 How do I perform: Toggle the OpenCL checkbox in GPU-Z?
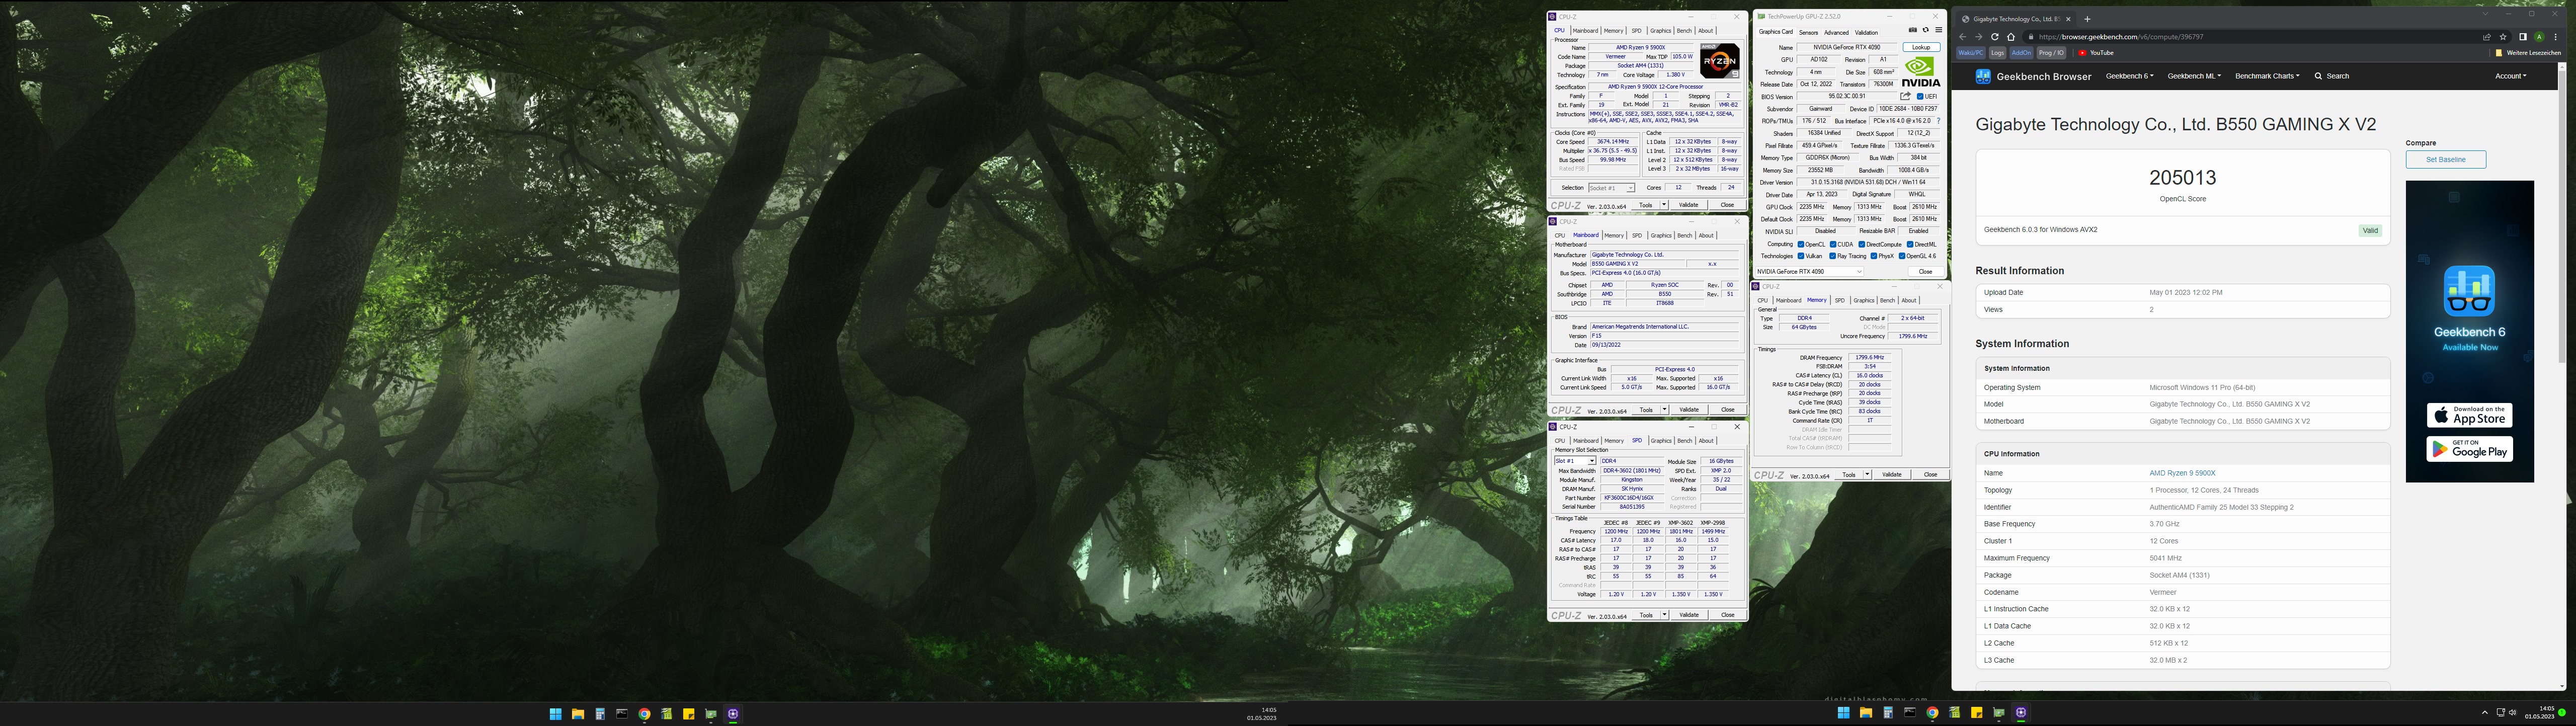point(1801,244)
